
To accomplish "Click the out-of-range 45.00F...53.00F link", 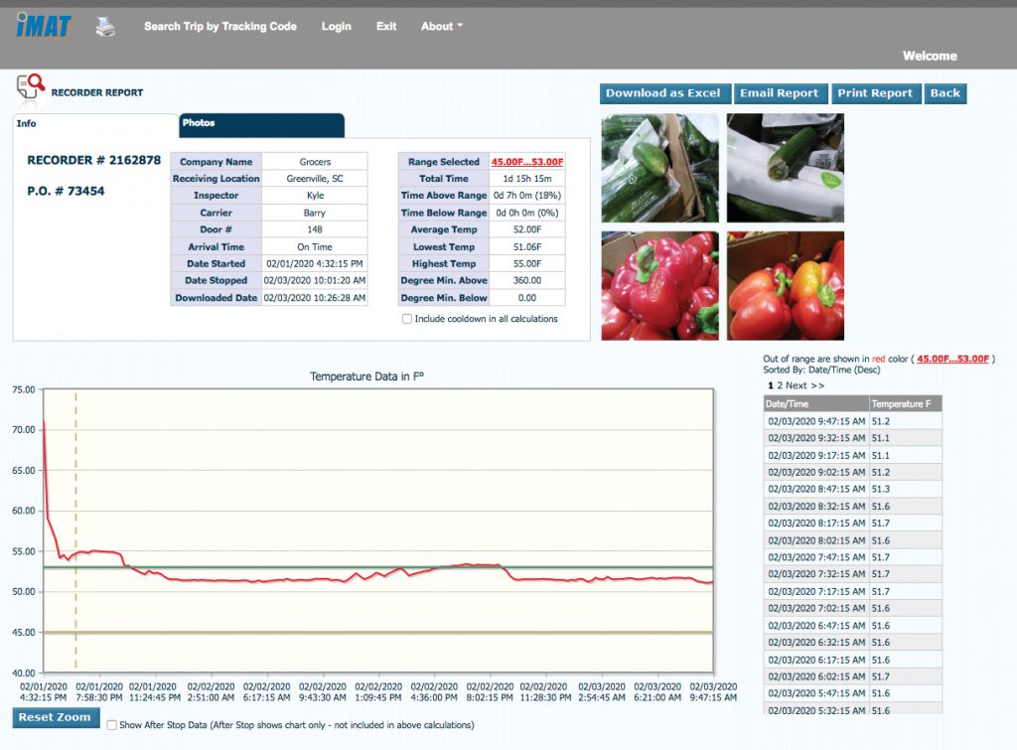I will pos(952,359).
